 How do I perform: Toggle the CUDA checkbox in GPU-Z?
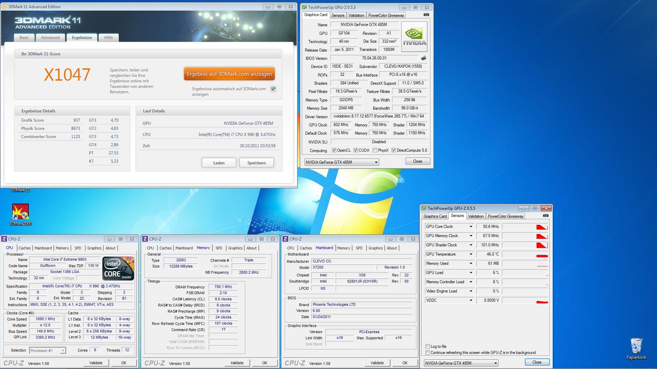click(356, 150)
